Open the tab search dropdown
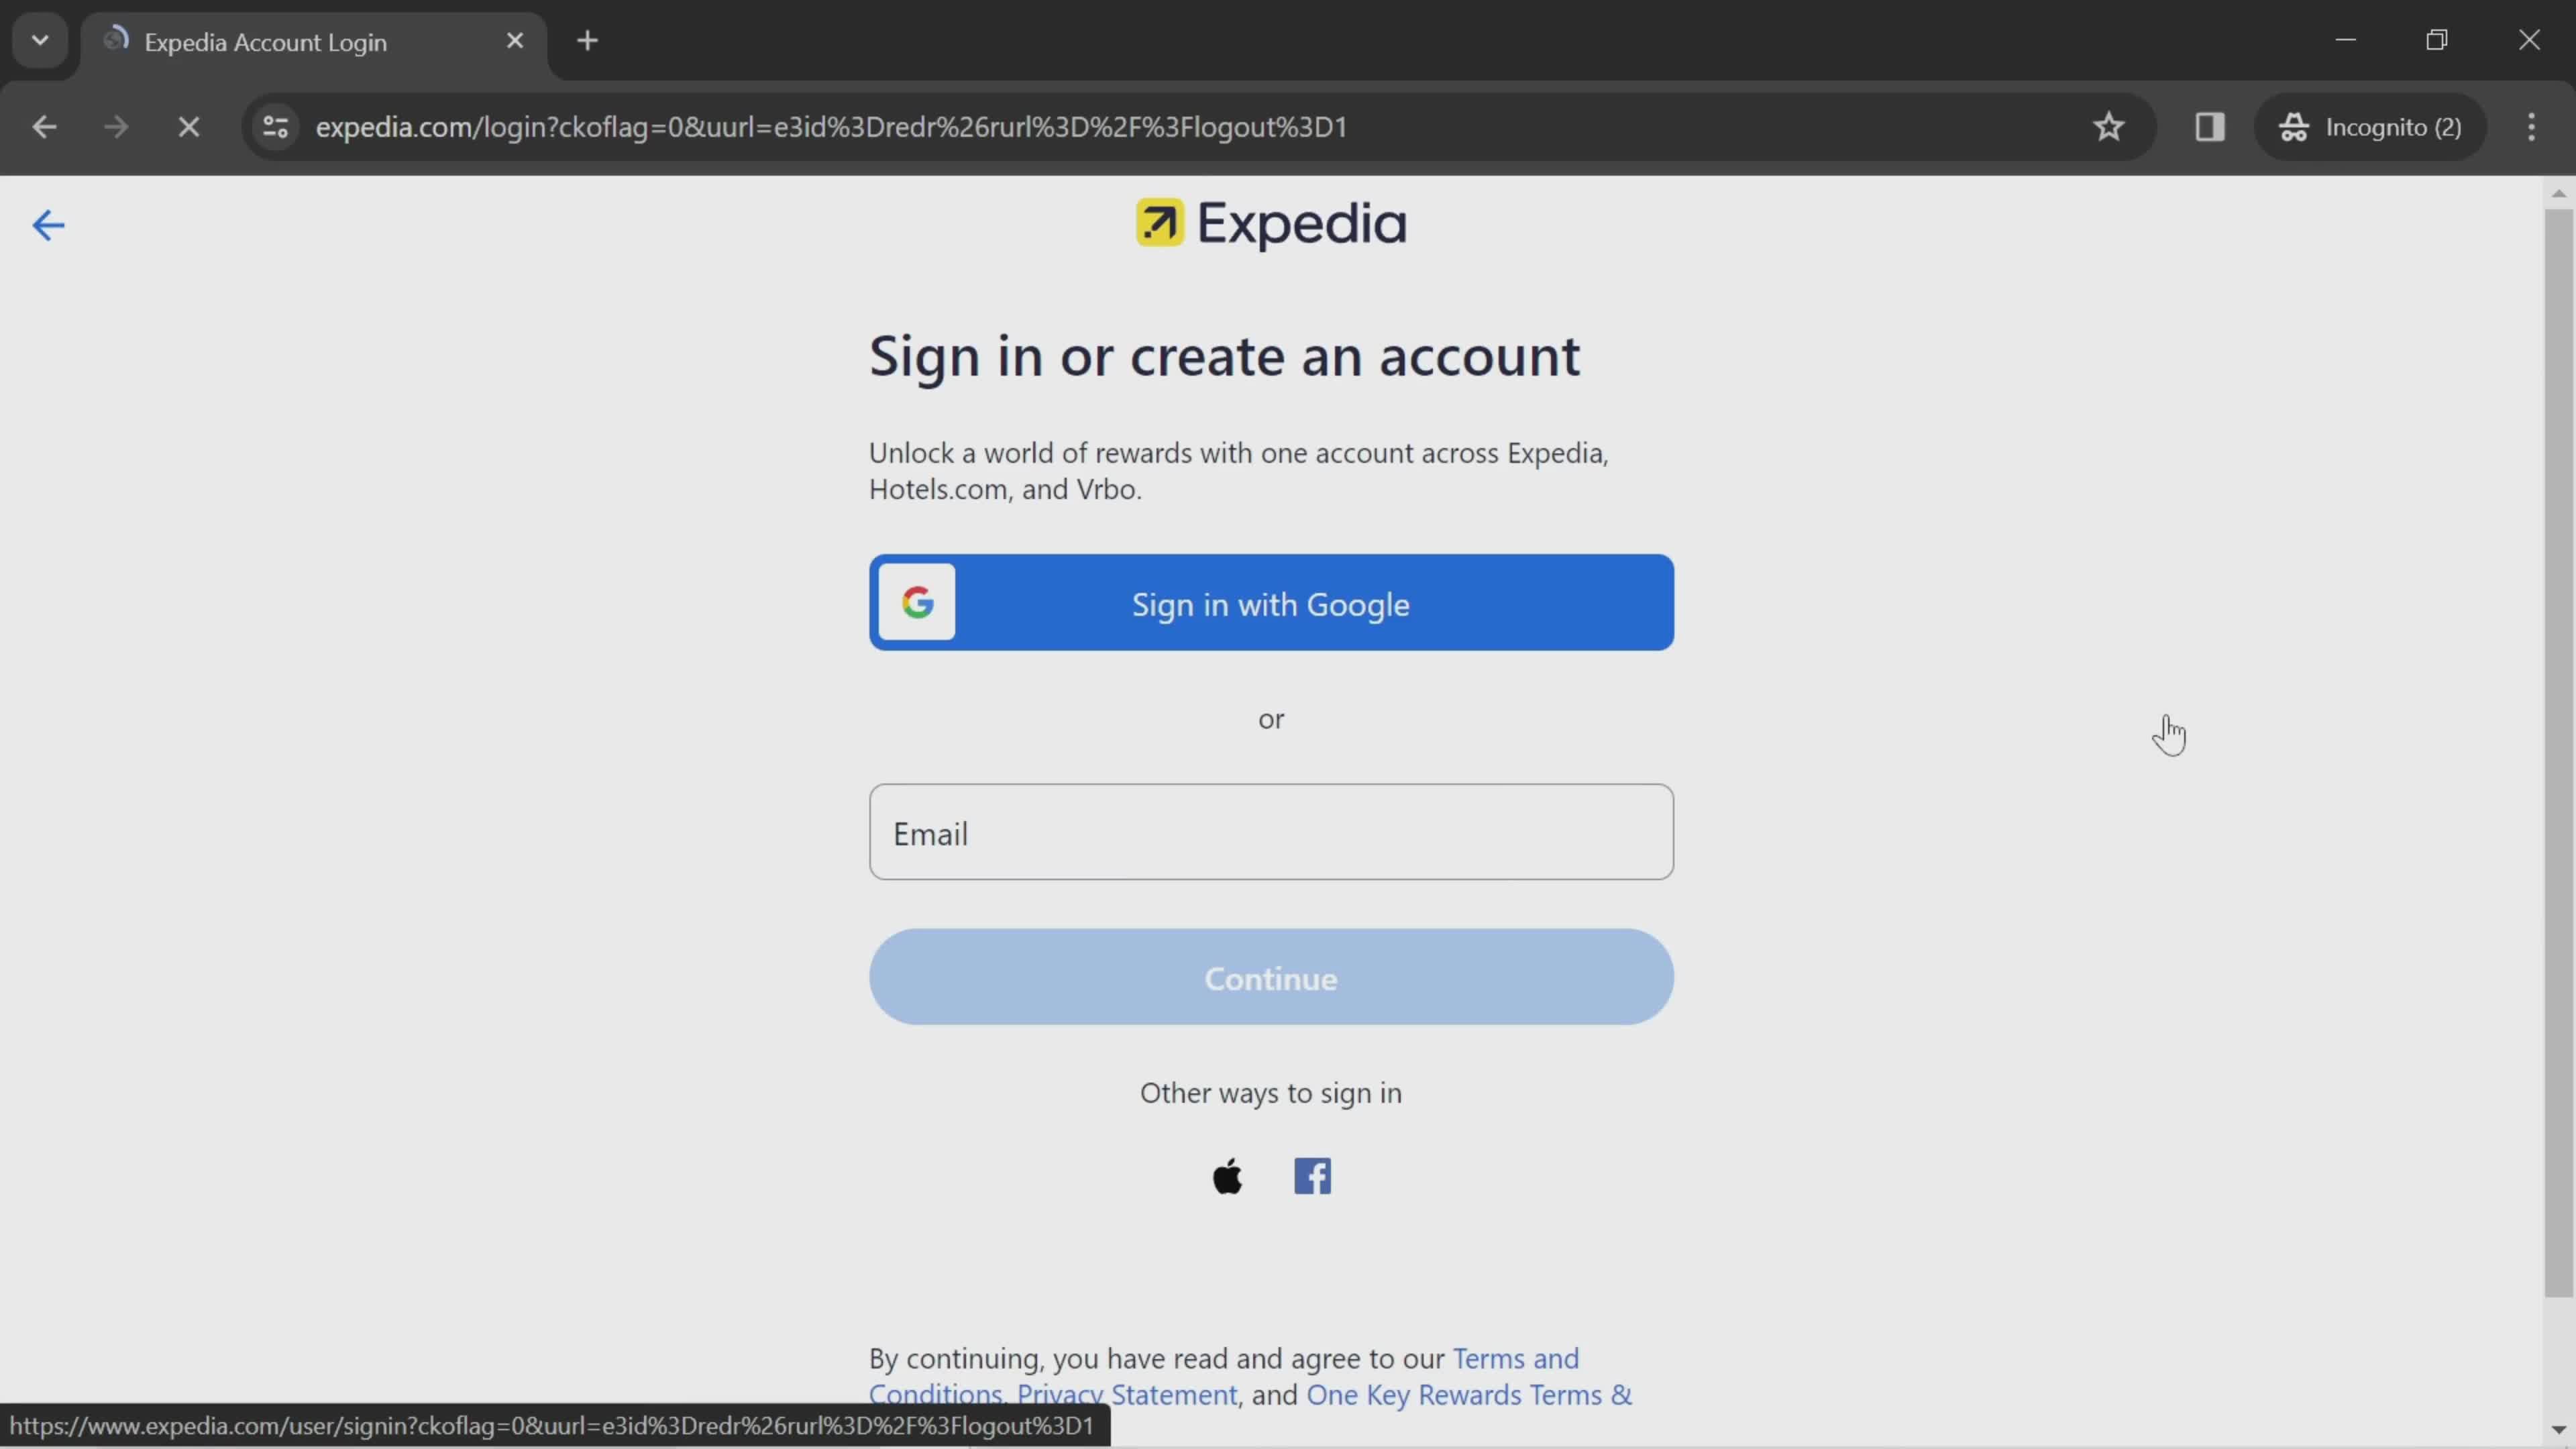The height and width of the screenshot is (1449, 2576). point(40,41)
